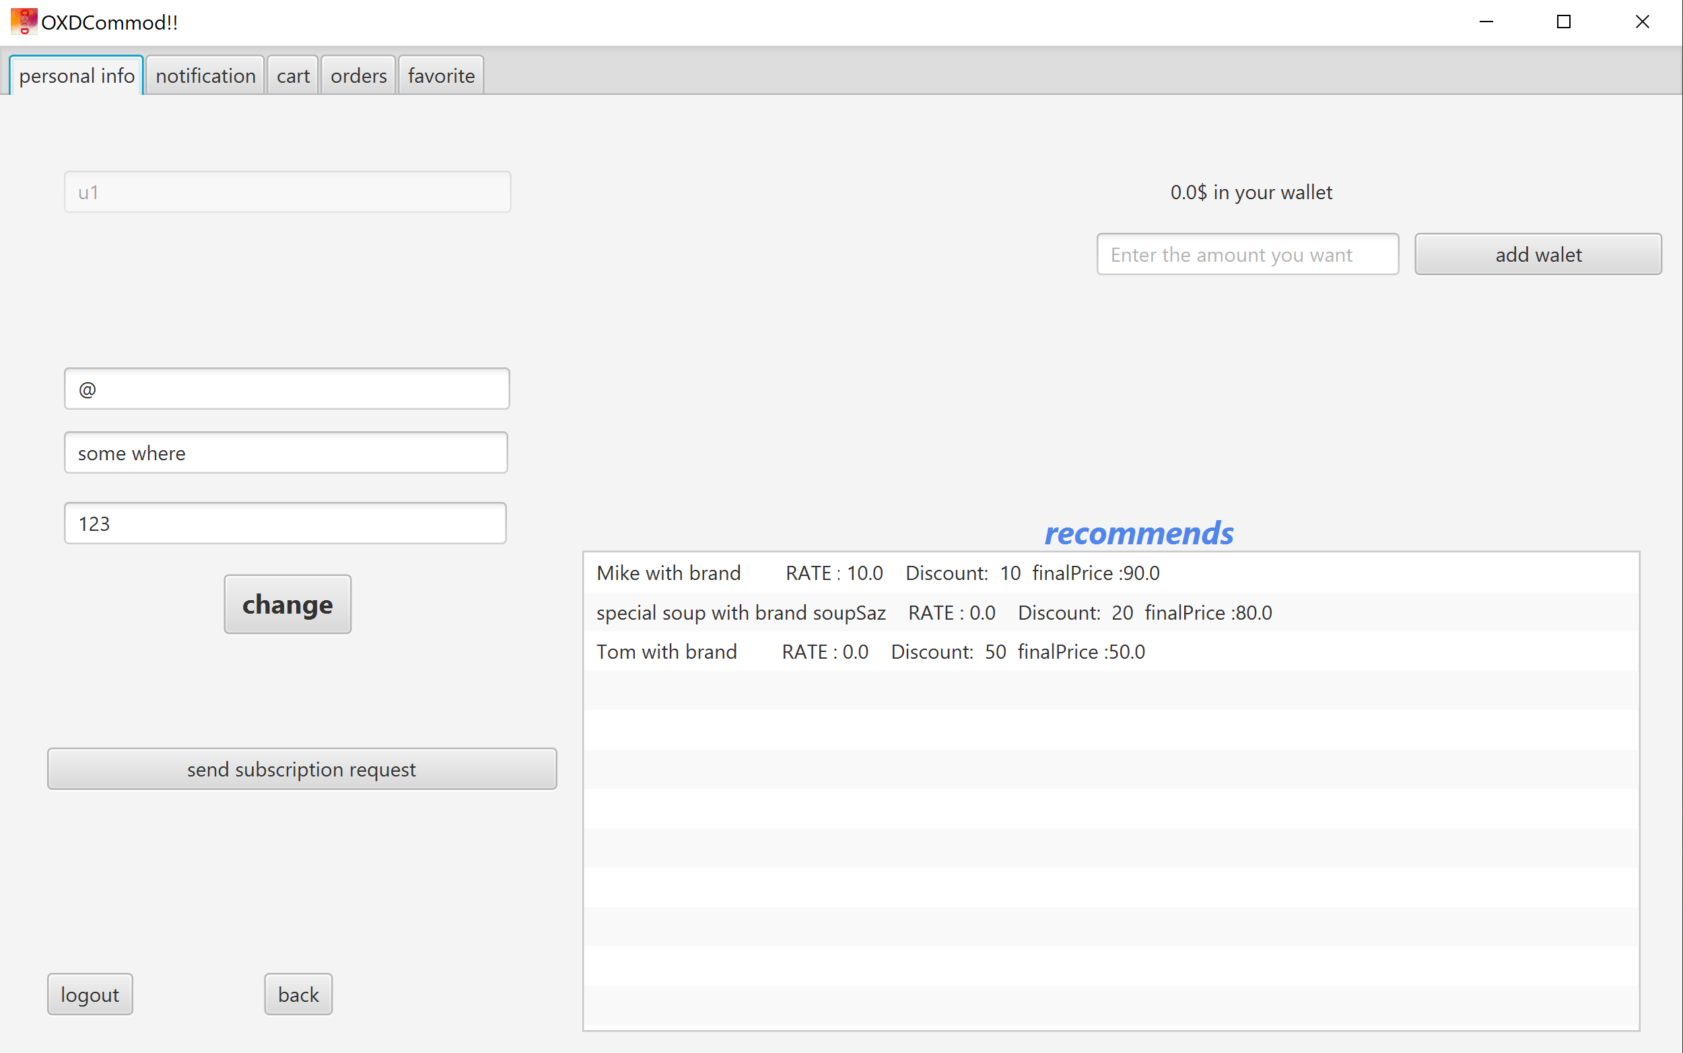
Task: Close the OXDCommod window
Action: click(1642, 22)
